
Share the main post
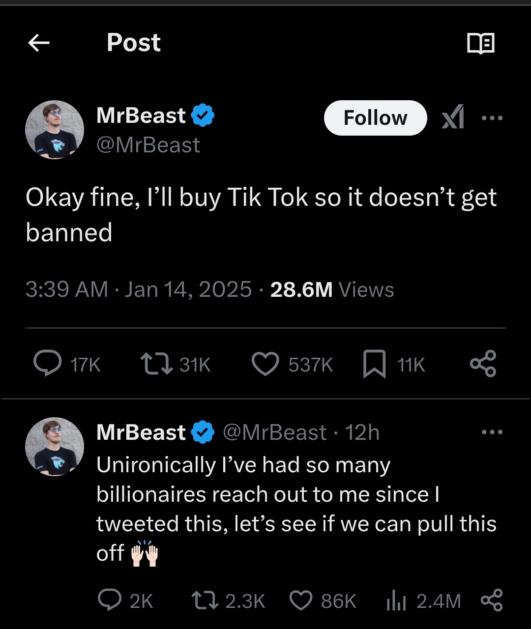click(x=483, y=364)
